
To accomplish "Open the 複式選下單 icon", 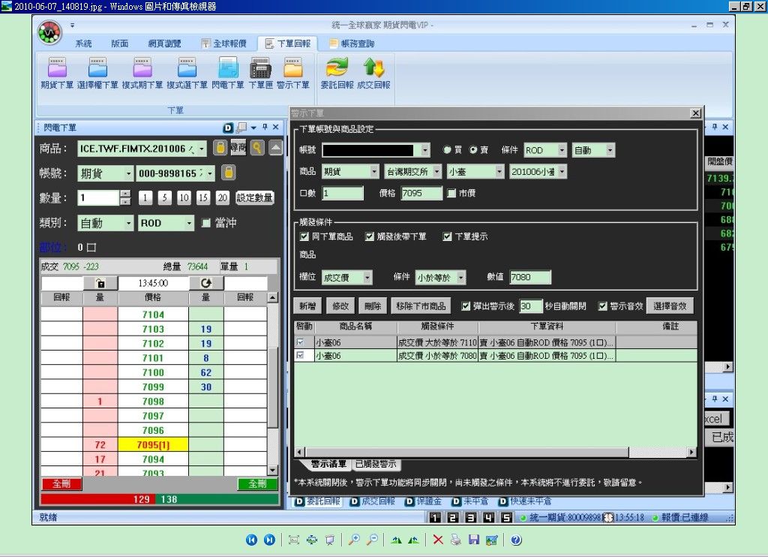I will (x=187, y=73).
